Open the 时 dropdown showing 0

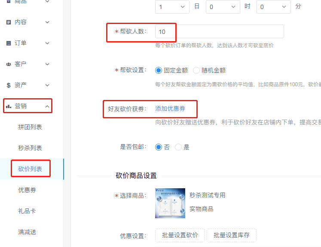(x=223, y=7)
